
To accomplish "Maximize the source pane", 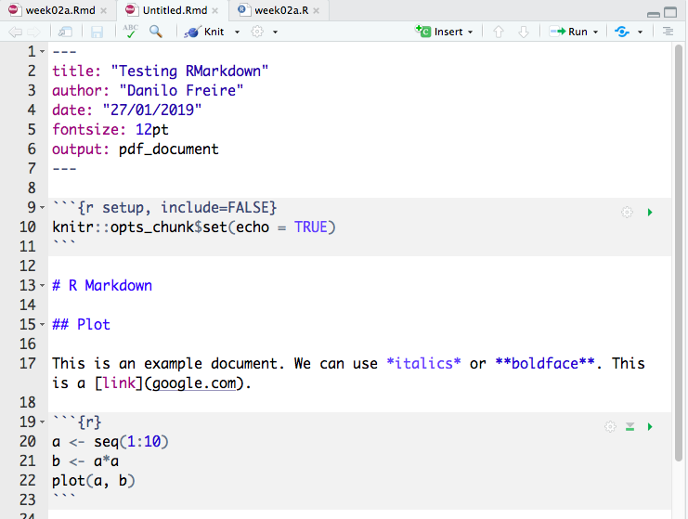I will point(670,12).
